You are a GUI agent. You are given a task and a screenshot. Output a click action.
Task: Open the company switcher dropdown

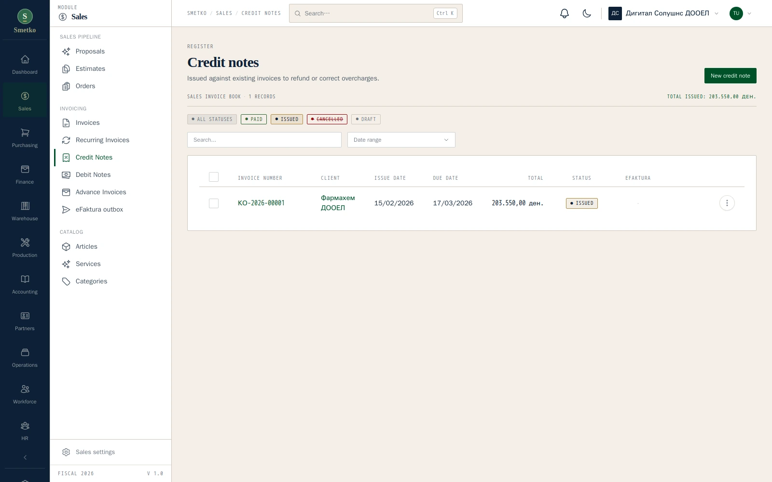pyautogui.click(x=663, y=13)
